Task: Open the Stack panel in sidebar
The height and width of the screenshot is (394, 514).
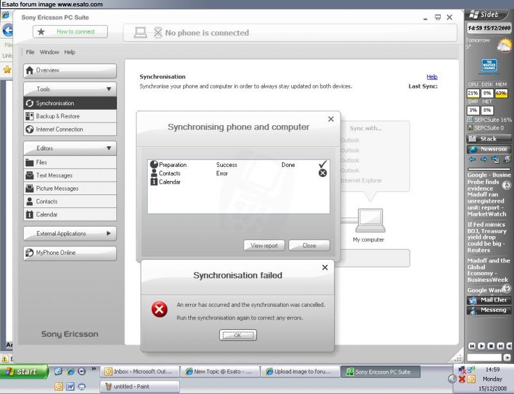Action: [489, 139]
